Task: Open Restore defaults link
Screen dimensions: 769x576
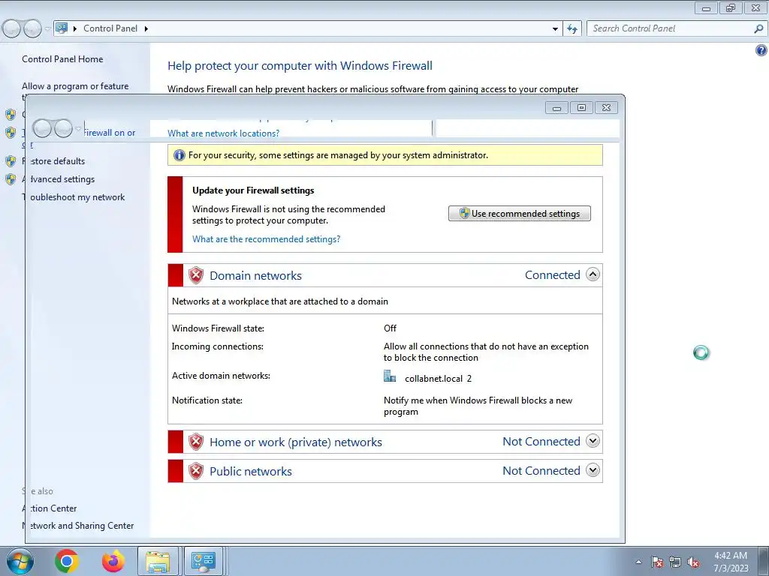Action: pyautogui.click(x=53, y=161)
